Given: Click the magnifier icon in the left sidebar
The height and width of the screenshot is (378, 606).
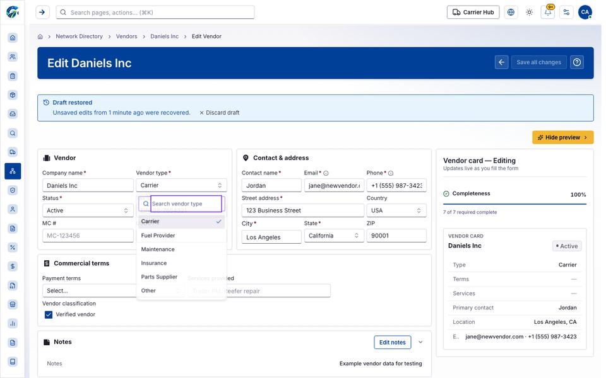Looking at the screenshot, I should [x=13, y=133].
